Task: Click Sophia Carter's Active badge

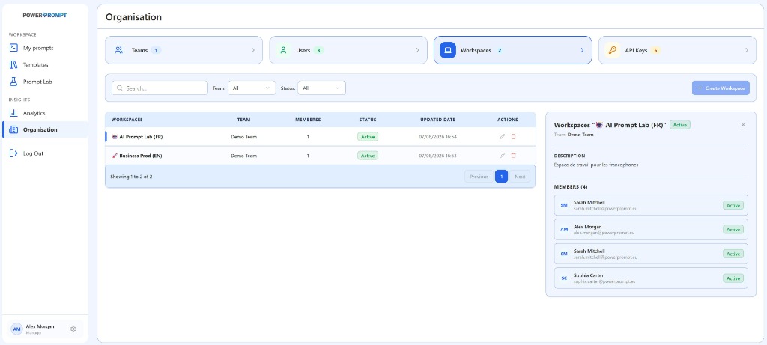Action: pyautogui.click(x=733, y=278)
